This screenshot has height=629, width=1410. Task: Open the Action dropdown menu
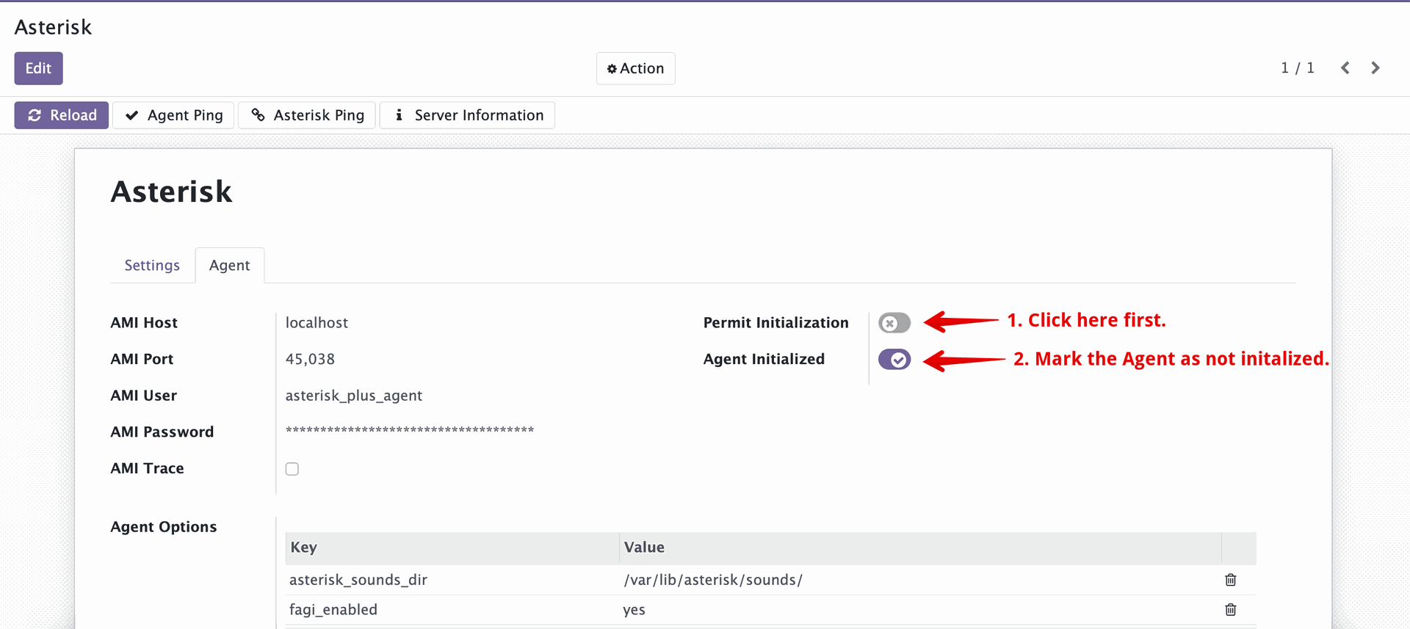635,68
